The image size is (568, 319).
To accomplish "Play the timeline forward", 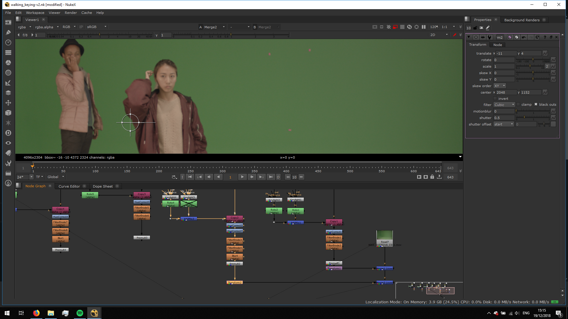I will tap(242, 177).
